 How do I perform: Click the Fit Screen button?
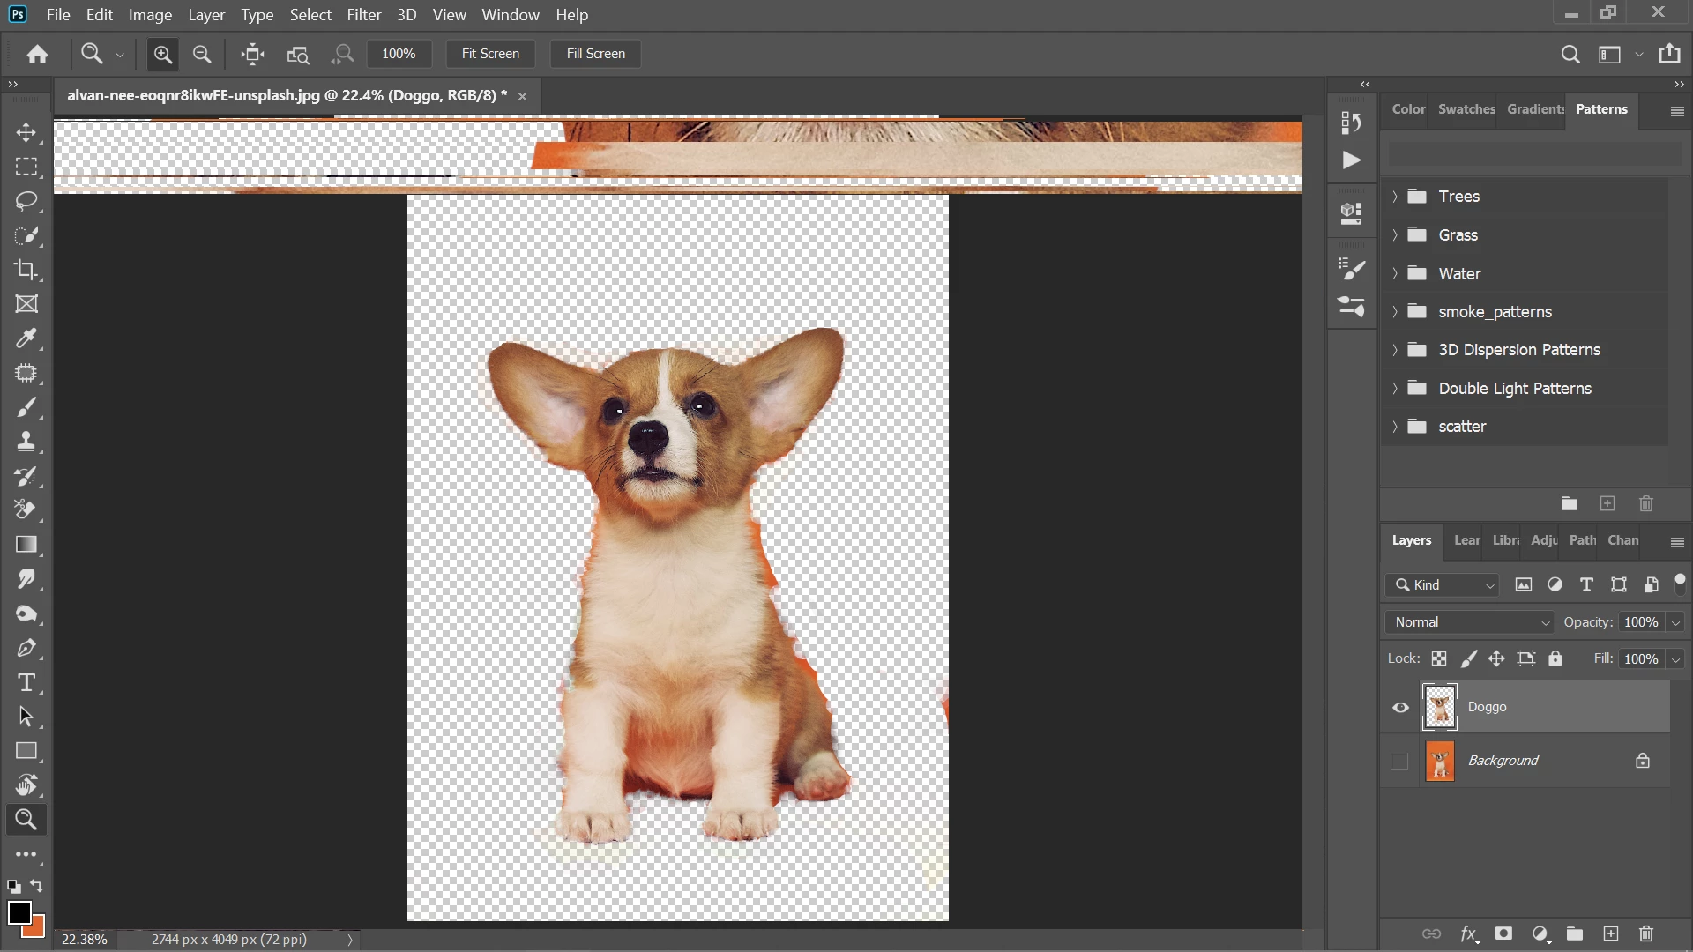coord(490,54)
